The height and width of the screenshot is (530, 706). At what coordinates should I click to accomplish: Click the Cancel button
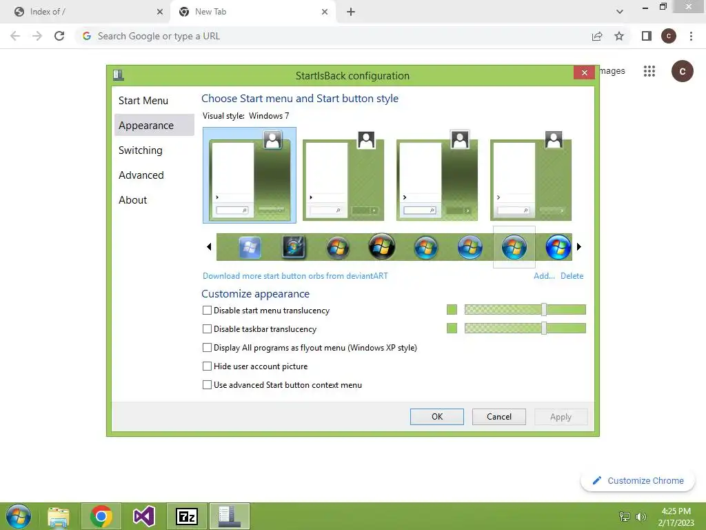499,417
